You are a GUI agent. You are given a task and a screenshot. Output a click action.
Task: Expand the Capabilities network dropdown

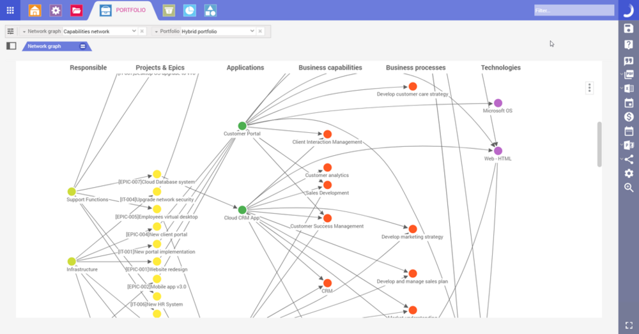pos(100,31)
